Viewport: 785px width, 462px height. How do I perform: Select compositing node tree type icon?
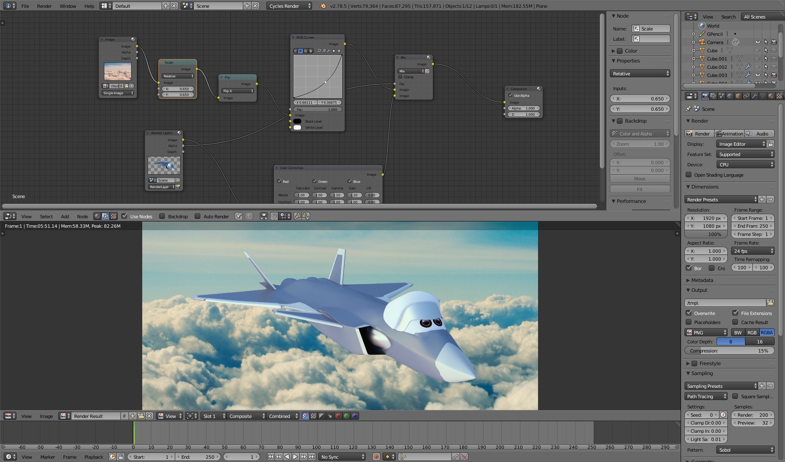pos(105,216)
